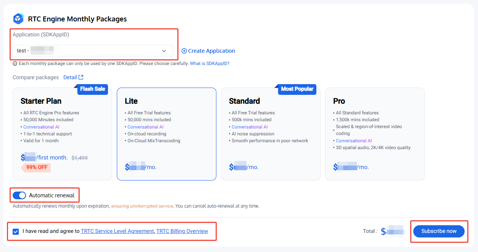Click Conversational AI link in Lite plan
This screenshot has height=252, width=478.
(x=146, y=127)
